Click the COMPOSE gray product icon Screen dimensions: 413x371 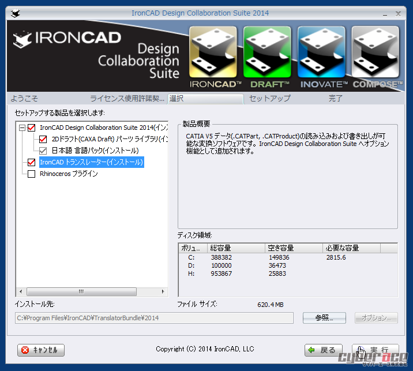pos(376,52)
